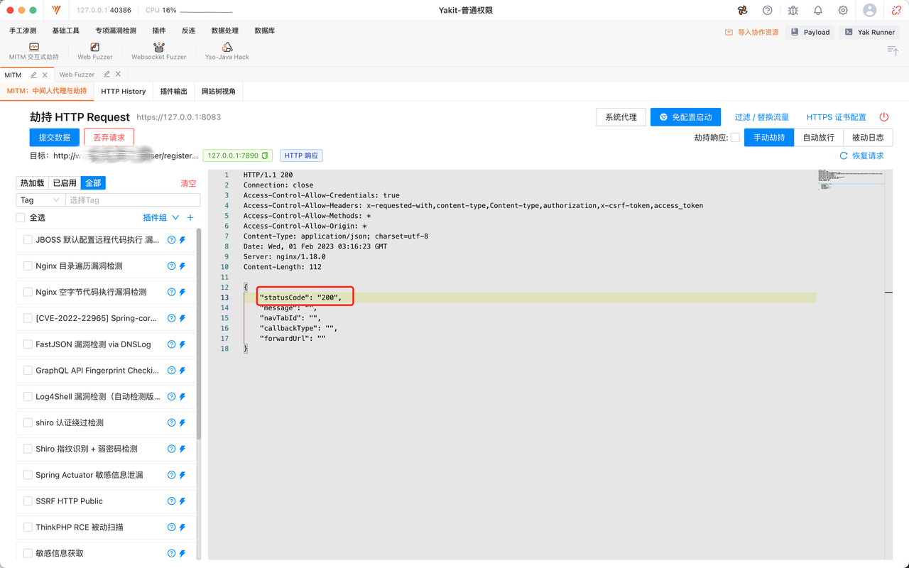Run ThinkPHP RCE plugin lightning icon

(x=183, y=528)
